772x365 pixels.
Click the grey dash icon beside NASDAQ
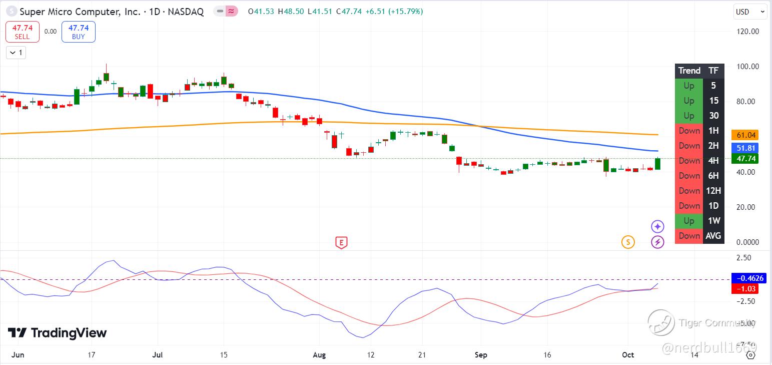(x=220, y=12)
